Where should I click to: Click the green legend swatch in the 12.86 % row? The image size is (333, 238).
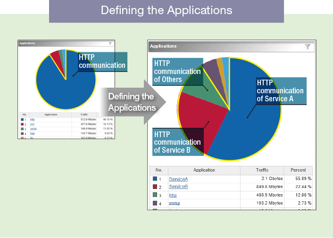pos(155,195)
